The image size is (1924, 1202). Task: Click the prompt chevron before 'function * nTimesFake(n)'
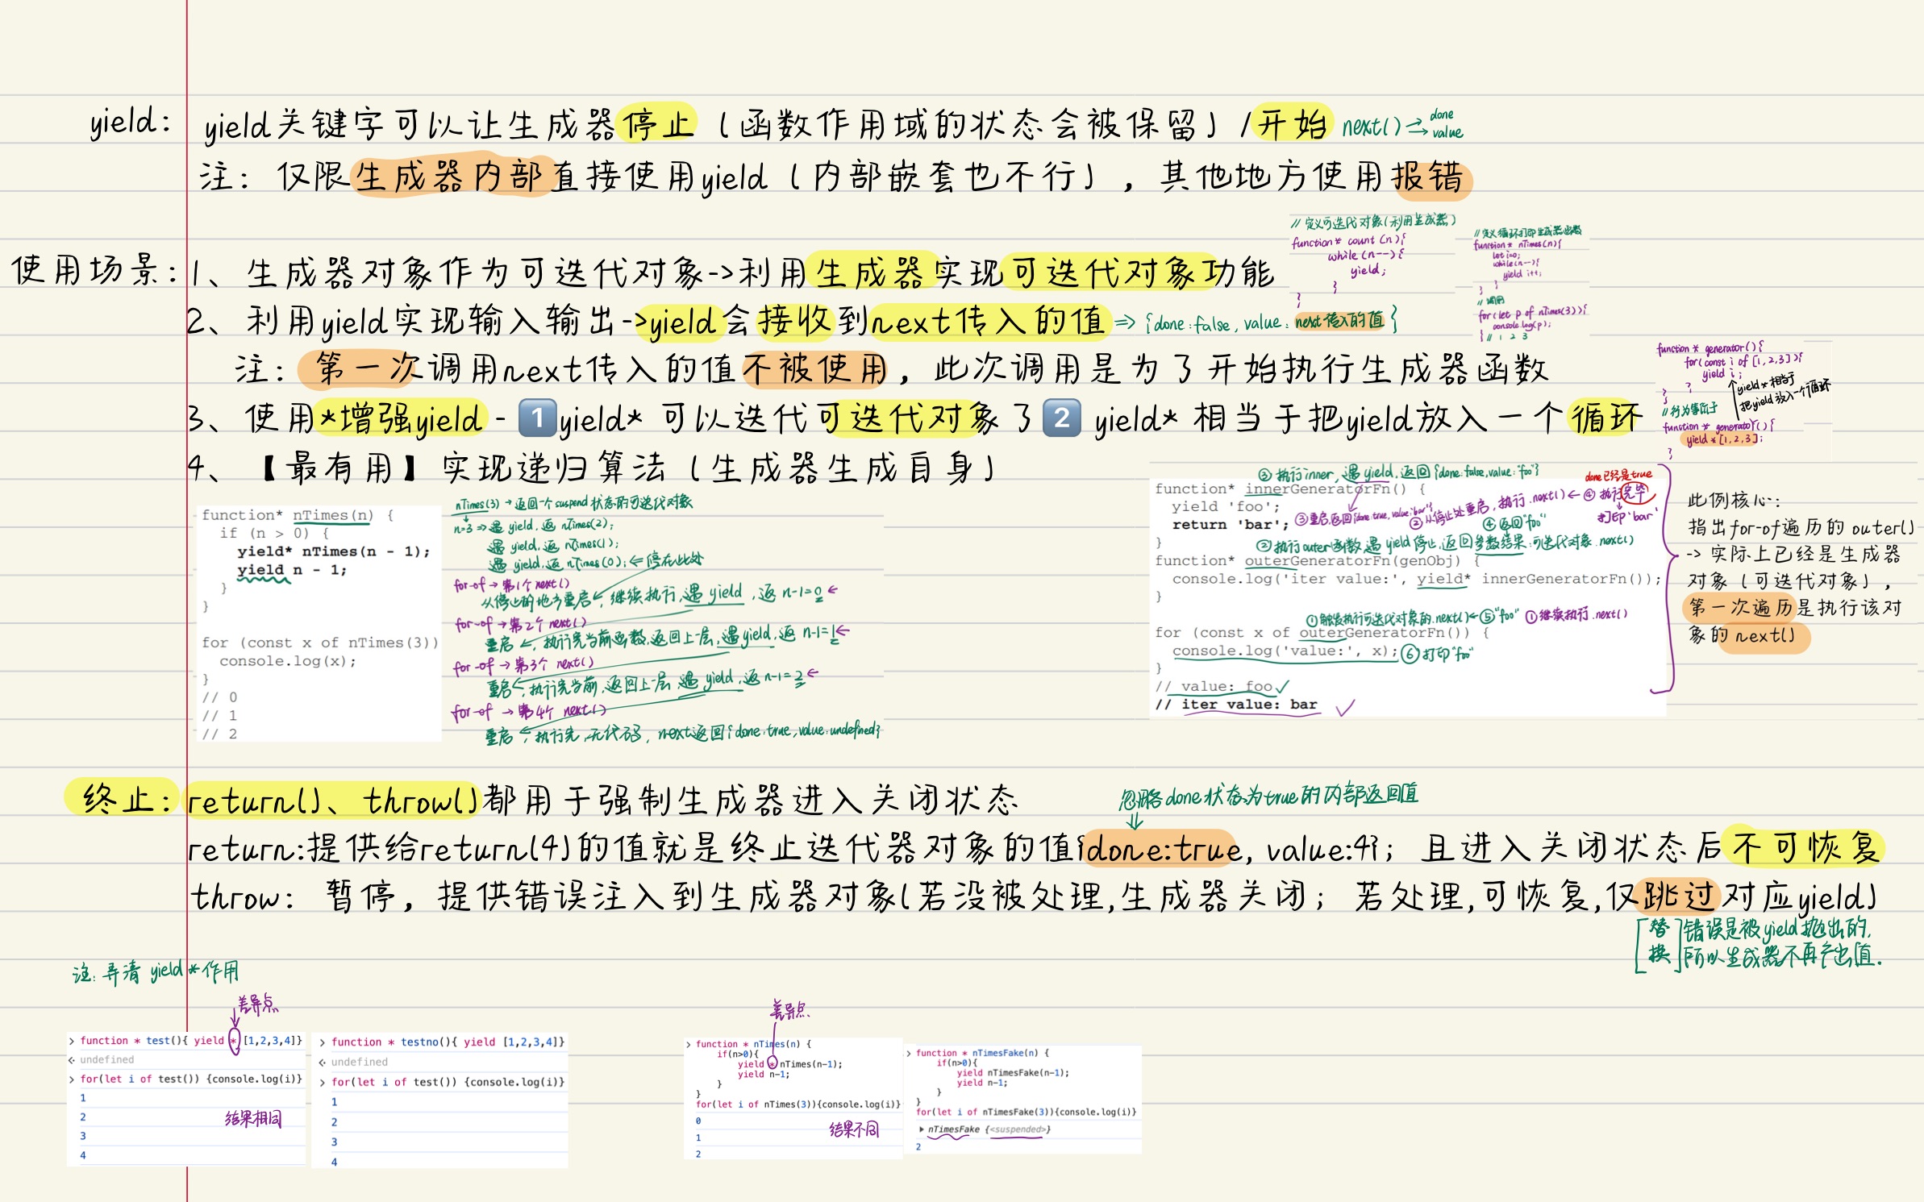coord(909,1053)
